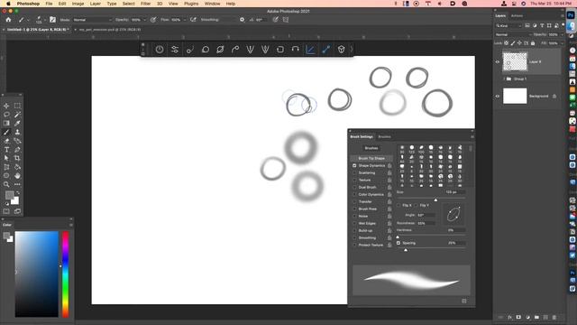Enable the Dual Brush checkbox
The height and width of the screenshot is (325, 577).
pos(354,187)
